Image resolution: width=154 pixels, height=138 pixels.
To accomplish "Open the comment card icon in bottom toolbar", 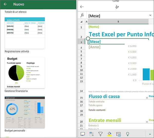I will pos(83,134).
